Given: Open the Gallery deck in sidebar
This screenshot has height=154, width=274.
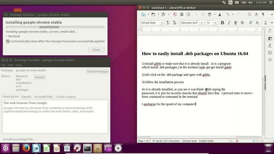Looking at the screenshot, I should (x=270, y=53).
